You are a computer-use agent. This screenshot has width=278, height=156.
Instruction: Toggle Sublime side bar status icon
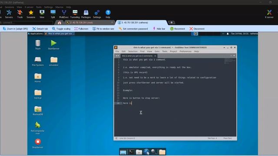tap(117, 138)
